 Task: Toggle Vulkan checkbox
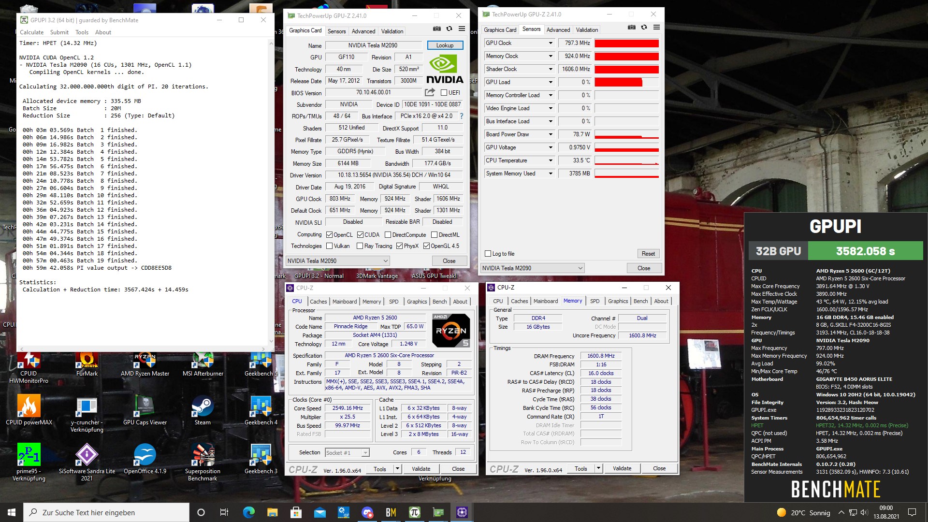tap(329, 246)
